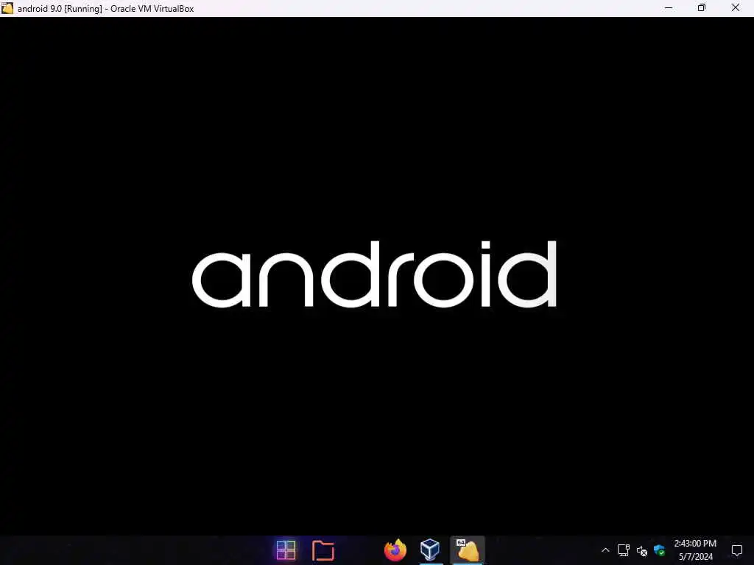
Task: Open VirtualBox Manager cube icon in taskbar
Action: [x=430, y=550]
